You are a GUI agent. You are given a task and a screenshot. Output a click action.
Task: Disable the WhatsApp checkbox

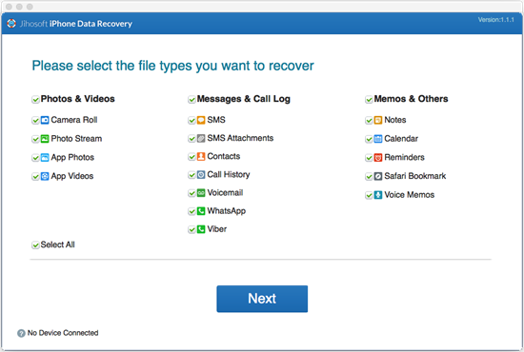click(x=191, y=211)
